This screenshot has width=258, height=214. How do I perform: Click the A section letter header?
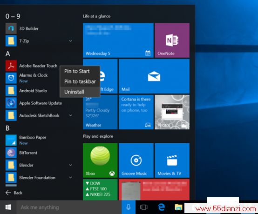click(x=8, y=53)
